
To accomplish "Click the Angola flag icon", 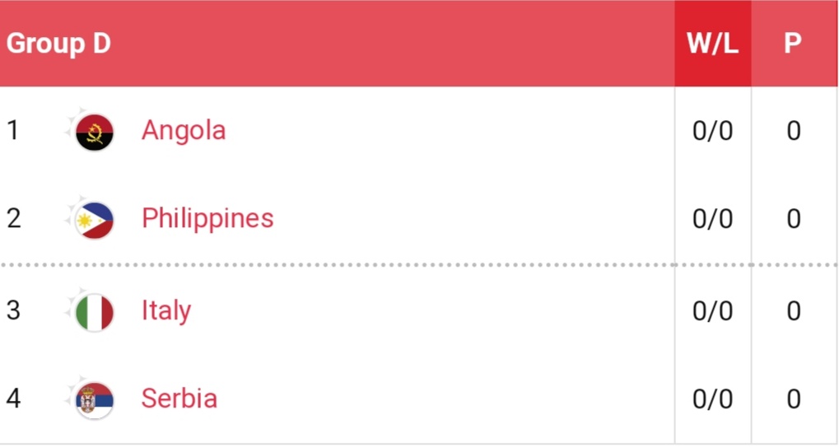I will [94, 132].
